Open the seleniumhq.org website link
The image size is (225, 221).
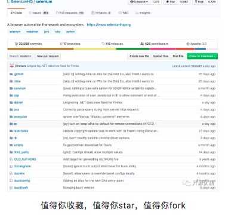109,24
